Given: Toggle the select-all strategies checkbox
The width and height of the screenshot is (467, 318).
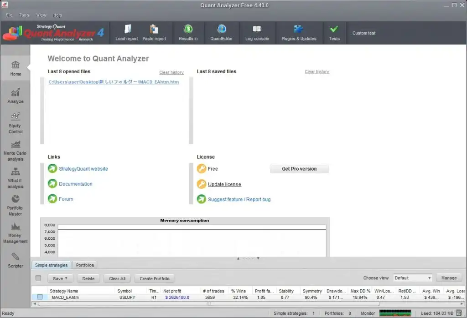Looking at the screenshot, I should click(x=38, y=278).
